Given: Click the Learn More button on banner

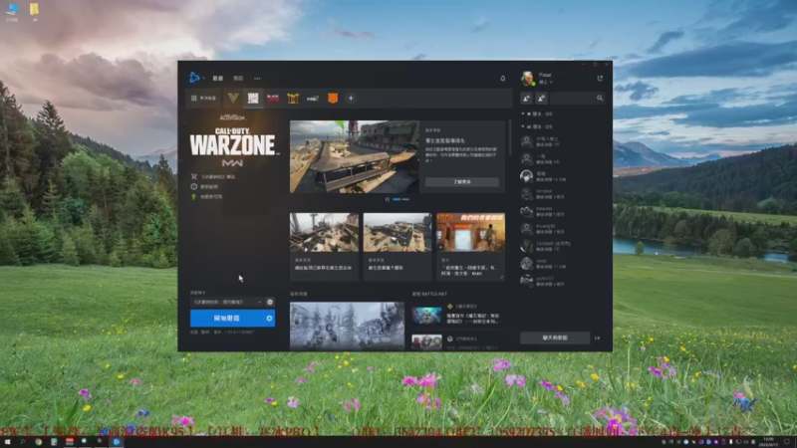Looking at the screenshot, I should [461, 181].
